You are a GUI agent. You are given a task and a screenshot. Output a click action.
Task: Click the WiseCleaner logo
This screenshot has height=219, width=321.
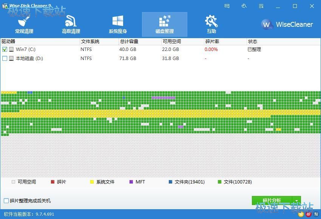click(287, 25)
